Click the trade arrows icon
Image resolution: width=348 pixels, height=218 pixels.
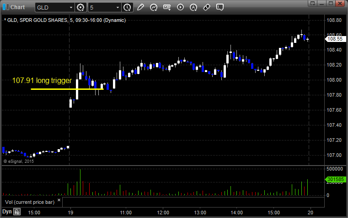pos(207,7)
